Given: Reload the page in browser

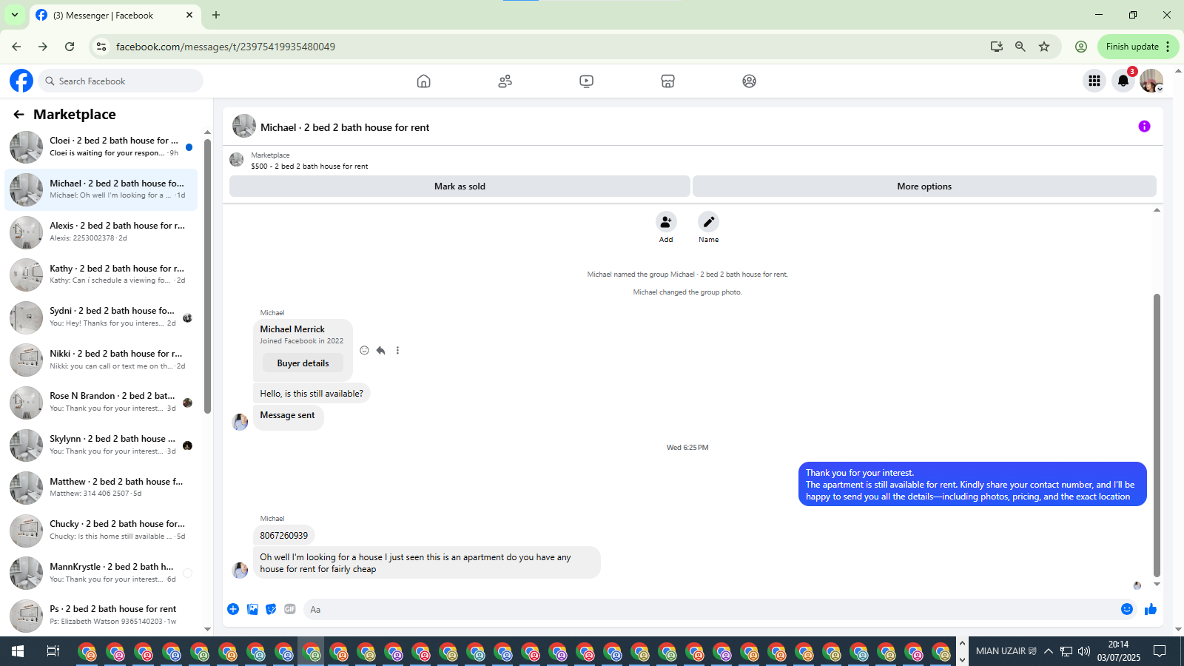Looking at the screenshot, I should (70, 47).
